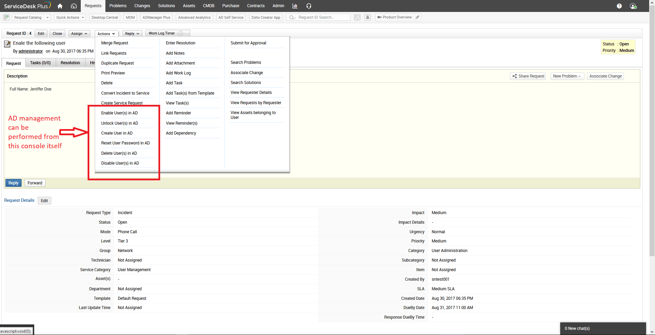
Task: Go to the Home icon
Action: click(60, 6)
